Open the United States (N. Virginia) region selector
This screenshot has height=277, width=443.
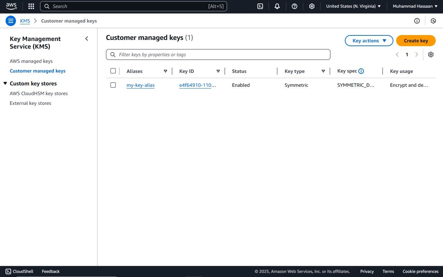pos(353,6)
